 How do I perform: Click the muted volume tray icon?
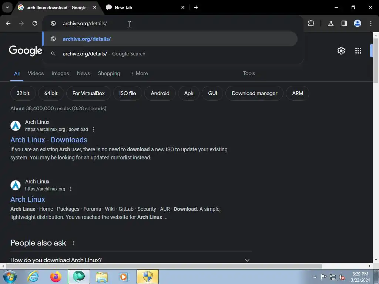(342, 277)
